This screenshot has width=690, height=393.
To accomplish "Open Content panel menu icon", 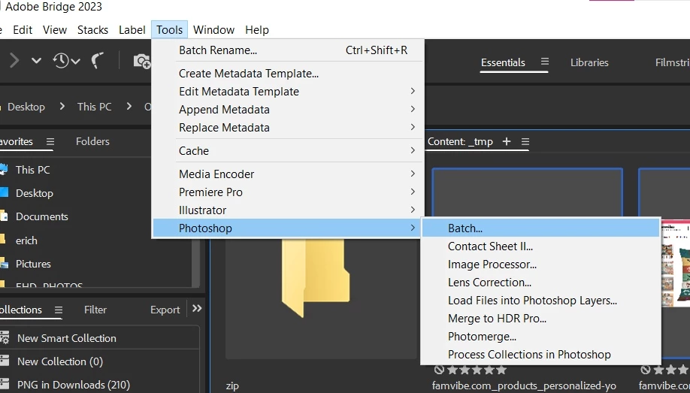I will [525, 142].
